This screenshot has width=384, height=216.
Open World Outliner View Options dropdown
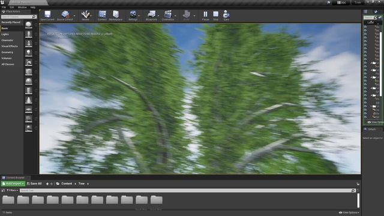[x=375, y=122]
